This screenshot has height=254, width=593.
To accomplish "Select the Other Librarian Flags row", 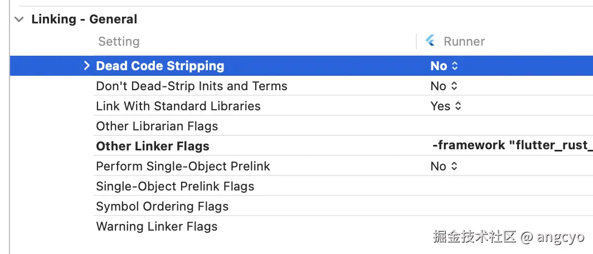I will [x=157, y=126].
